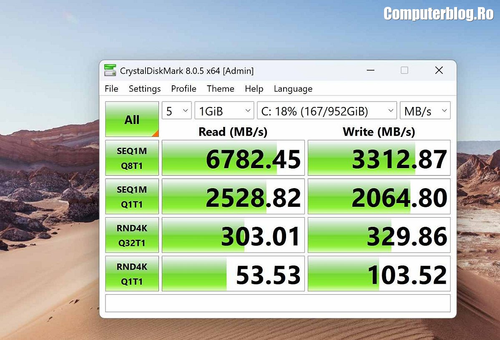Open the test count dropdown showing 5

pyautogui.click(x=176, y=111)
